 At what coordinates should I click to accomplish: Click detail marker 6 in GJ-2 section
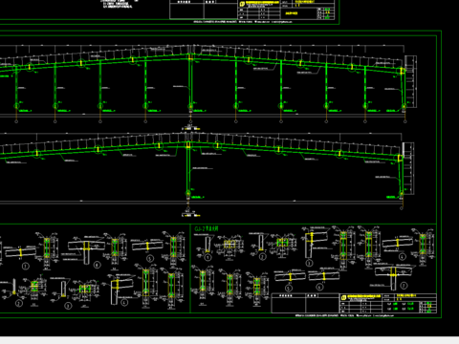coord(320,287)
